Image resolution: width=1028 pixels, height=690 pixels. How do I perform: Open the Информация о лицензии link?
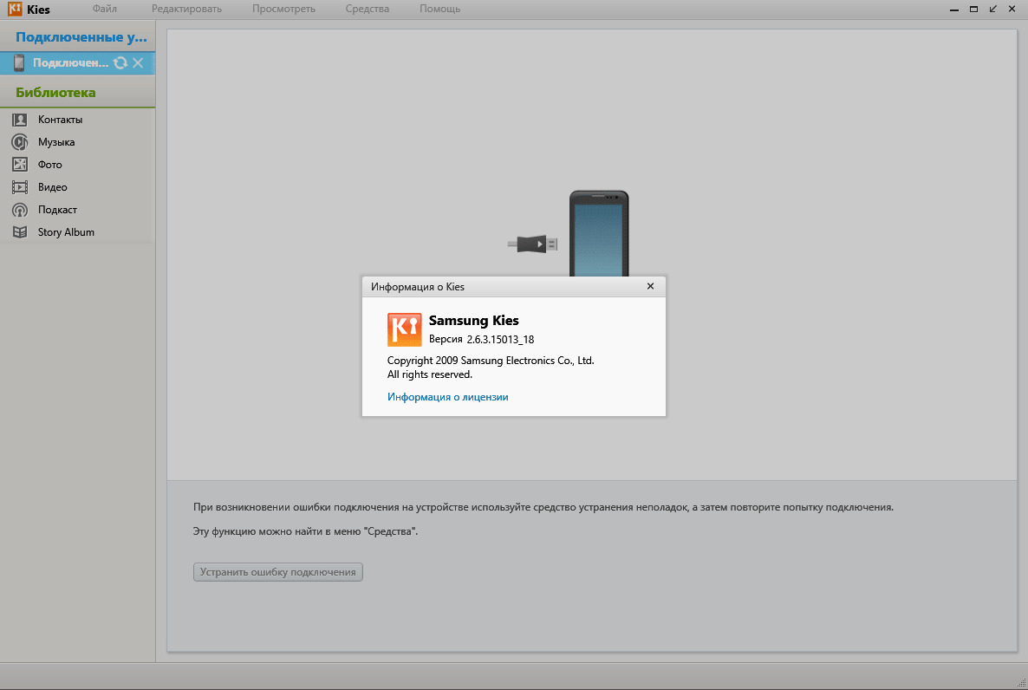pos(448,397)
